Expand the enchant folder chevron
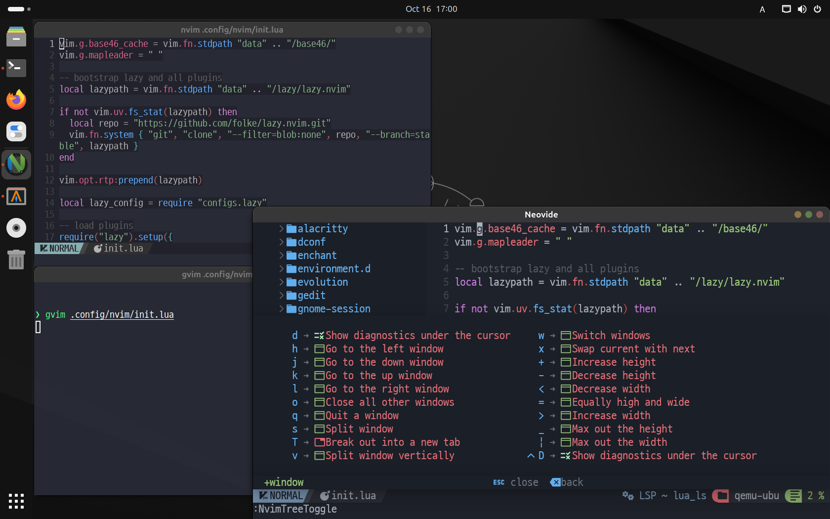The image size is (830, 519). pos(282,255)
